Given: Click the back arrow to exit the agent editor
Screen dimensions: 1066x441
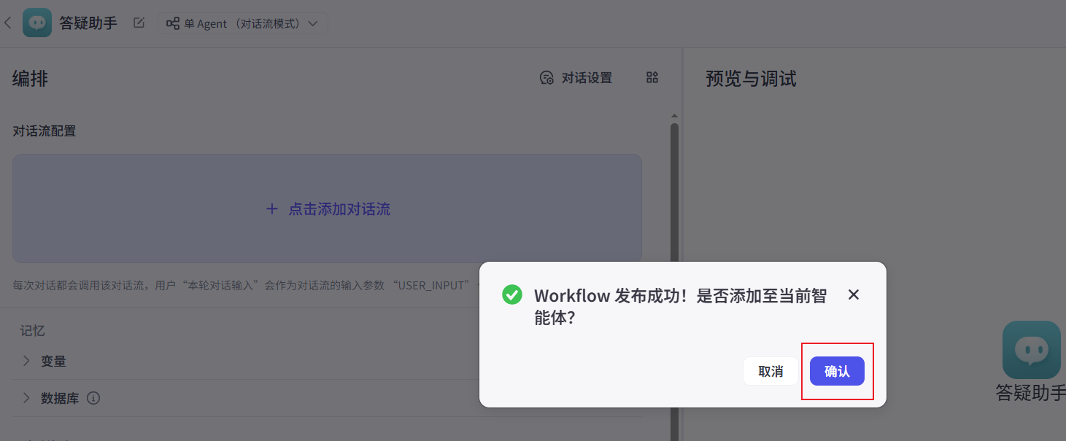Looking at the screenshot, I should click(x=8, y=23).
